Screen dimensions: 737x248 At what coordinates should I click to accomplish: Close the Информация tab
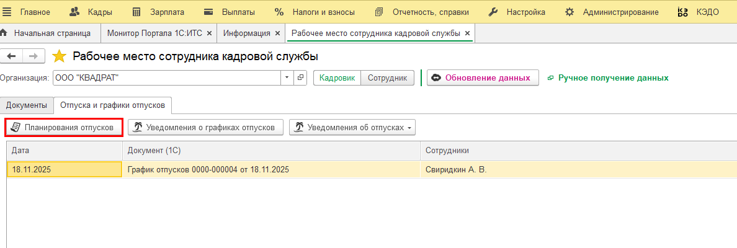coord(277,33)
